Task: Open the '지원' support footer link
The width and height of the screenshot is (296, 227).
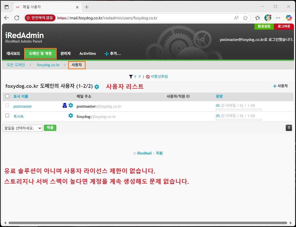Action: tap(159, 153)
